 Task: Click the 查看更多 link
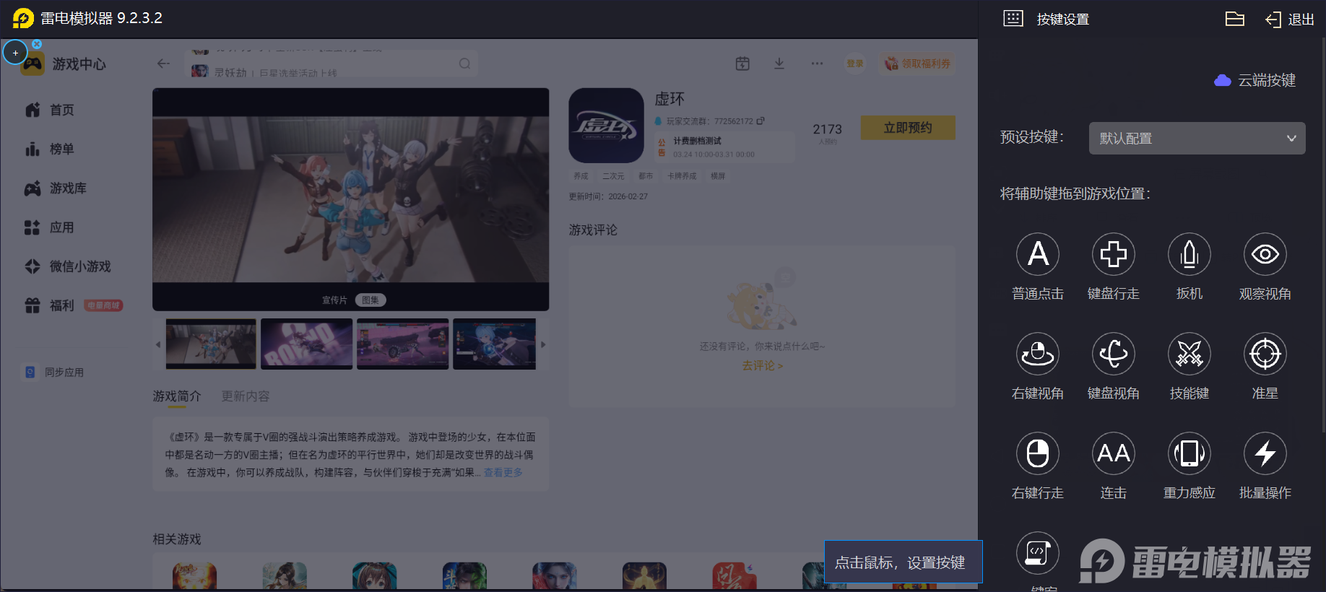point(503,472)
